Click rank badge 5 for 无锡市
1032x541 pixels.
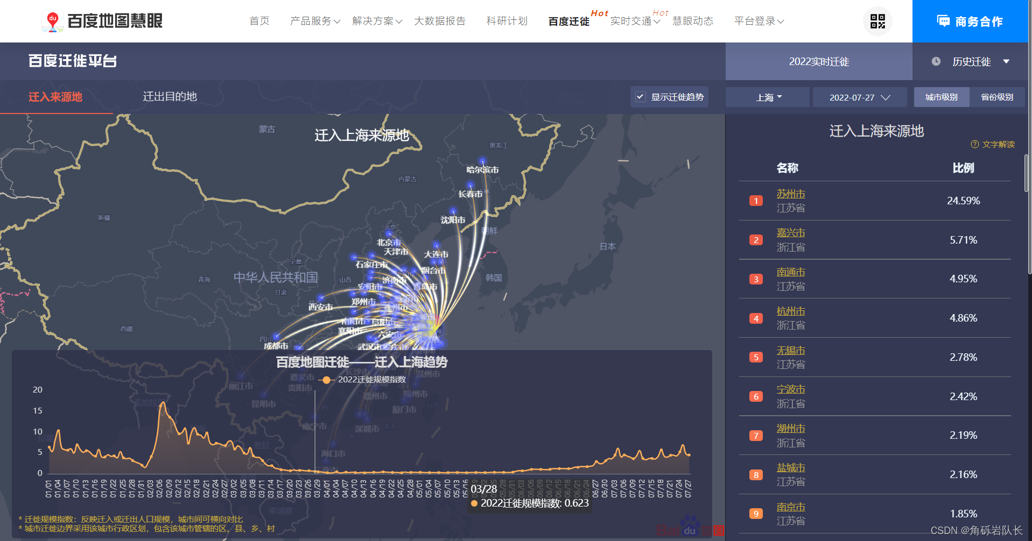[756, 357]
